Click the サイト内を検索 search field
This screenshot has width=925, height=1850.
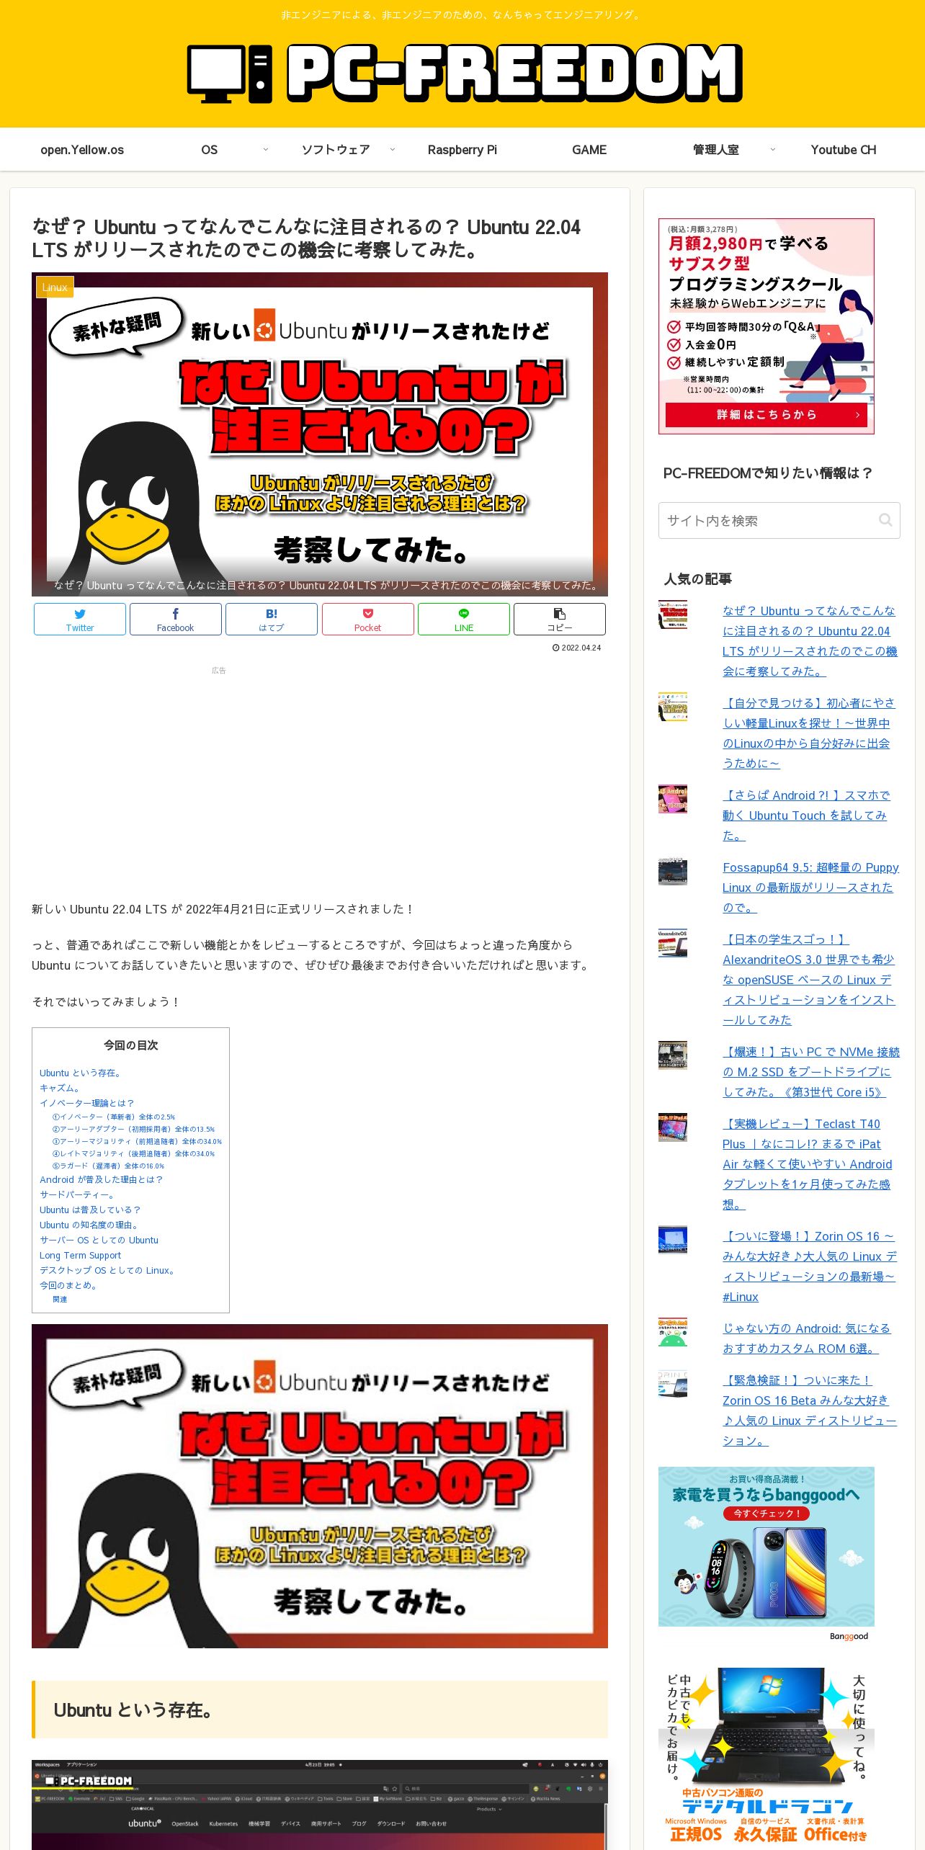coord(779,520)
